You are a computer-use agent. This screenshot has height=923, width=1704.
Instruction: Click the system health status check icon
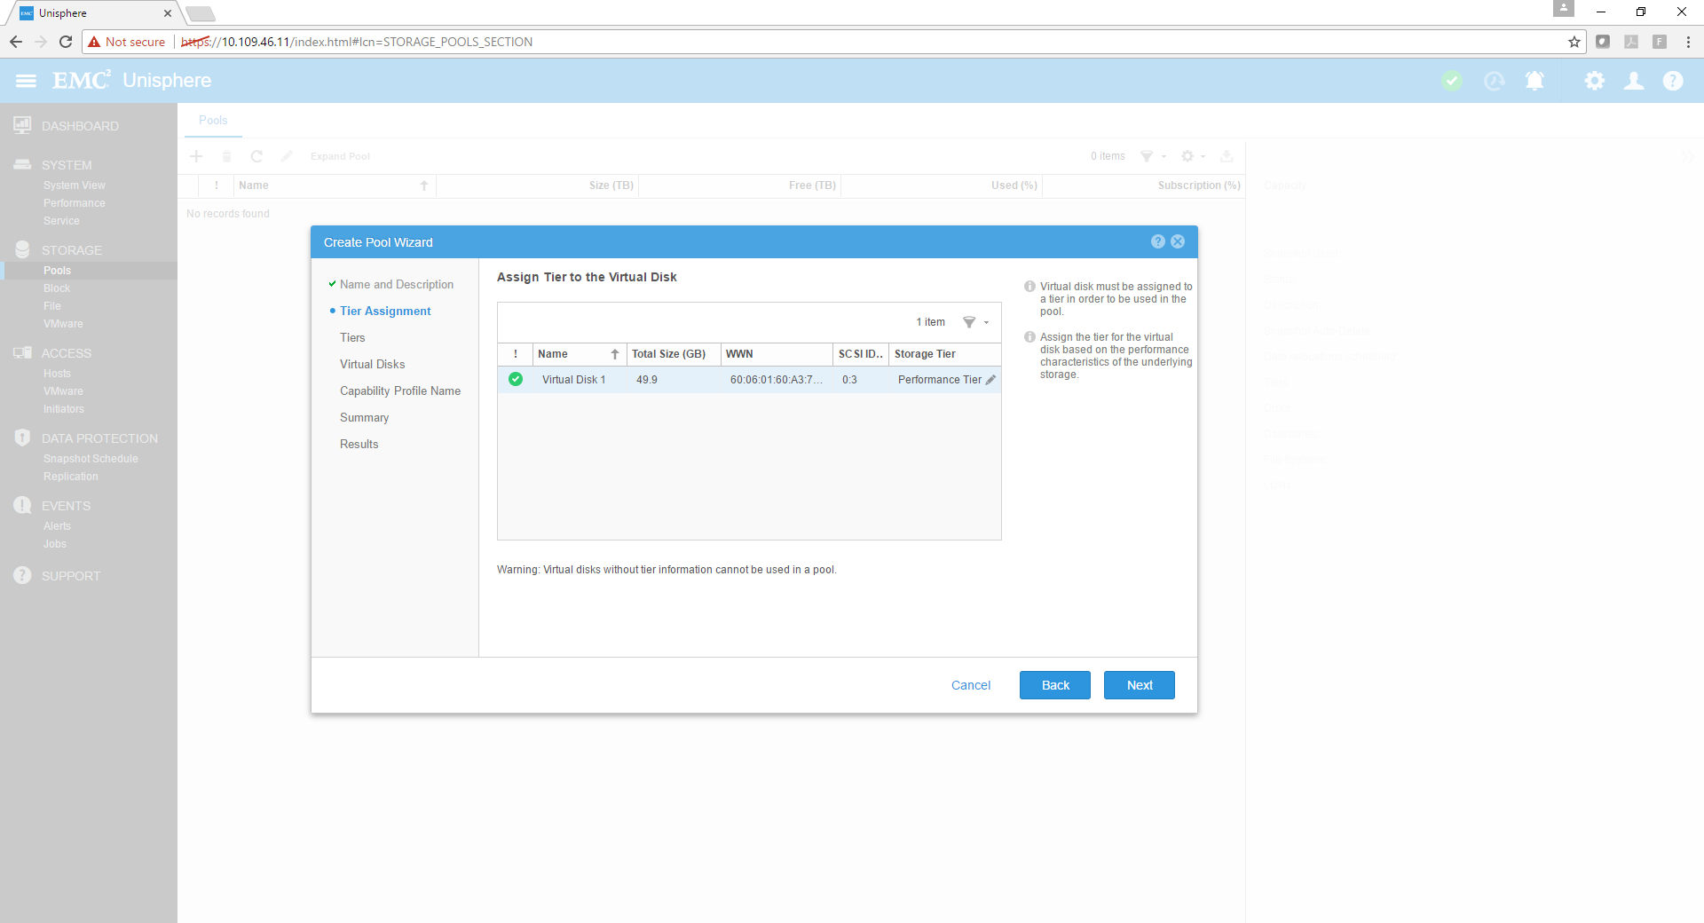click(x=1452, y=81)
